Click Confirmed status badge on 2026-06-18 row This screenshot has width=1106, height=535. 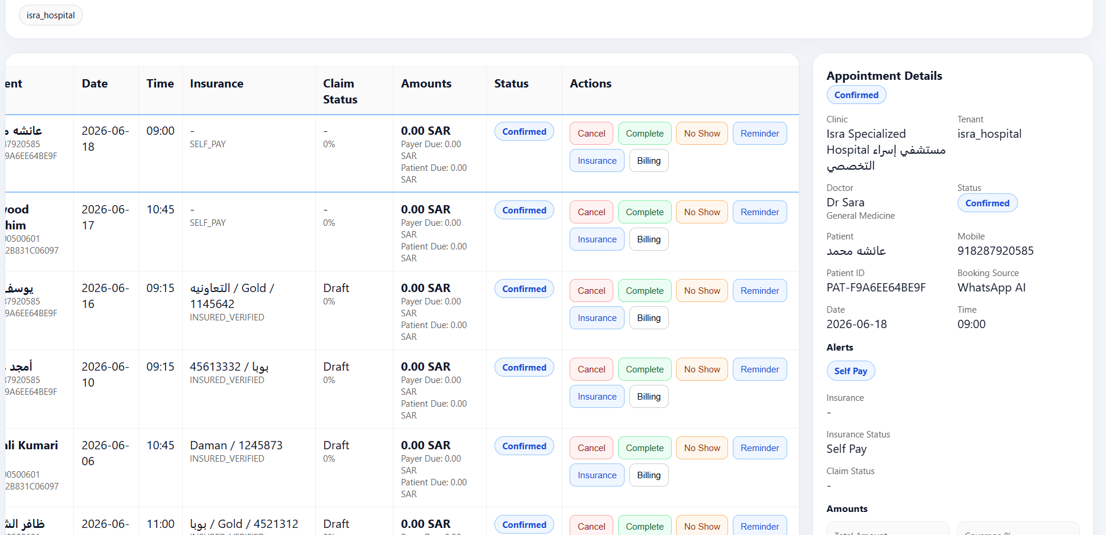524,132
